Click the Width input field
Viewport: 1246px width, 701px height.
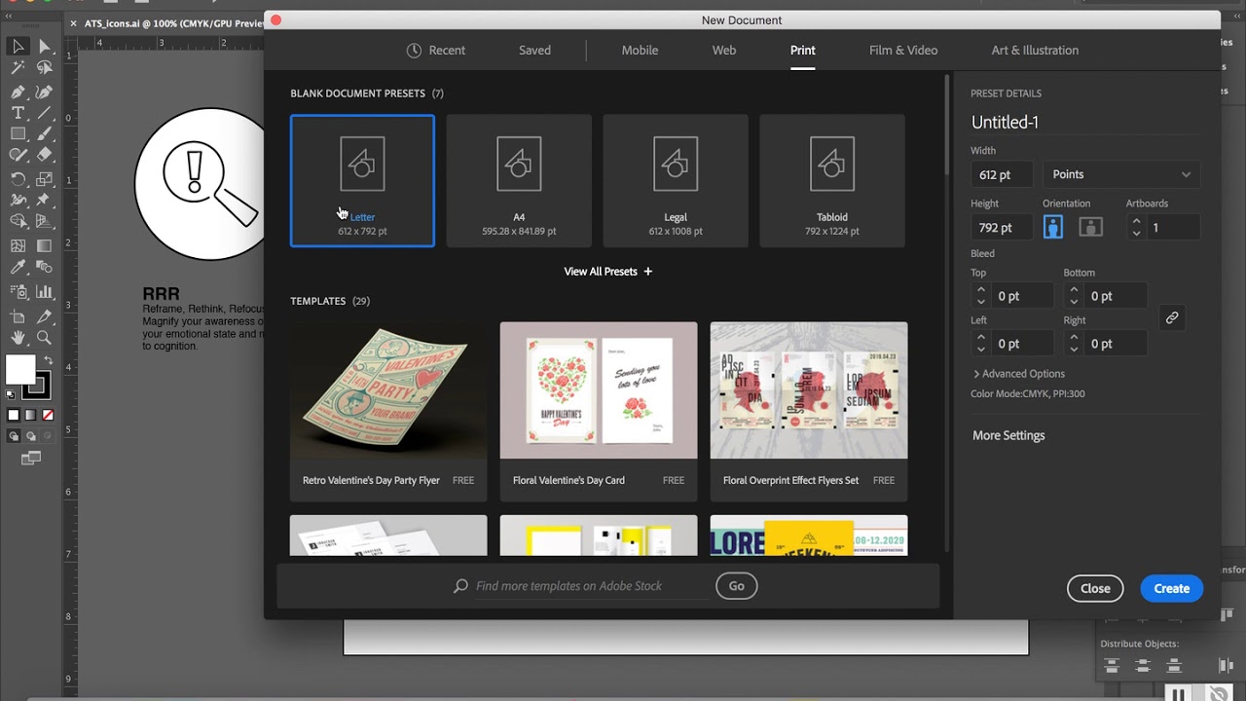pyautogui.click(x=1002, y=174)
